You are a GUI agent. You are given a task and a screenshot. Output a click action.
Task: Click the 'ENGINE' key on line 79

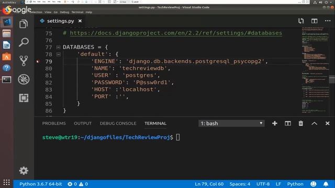point(105,62)
